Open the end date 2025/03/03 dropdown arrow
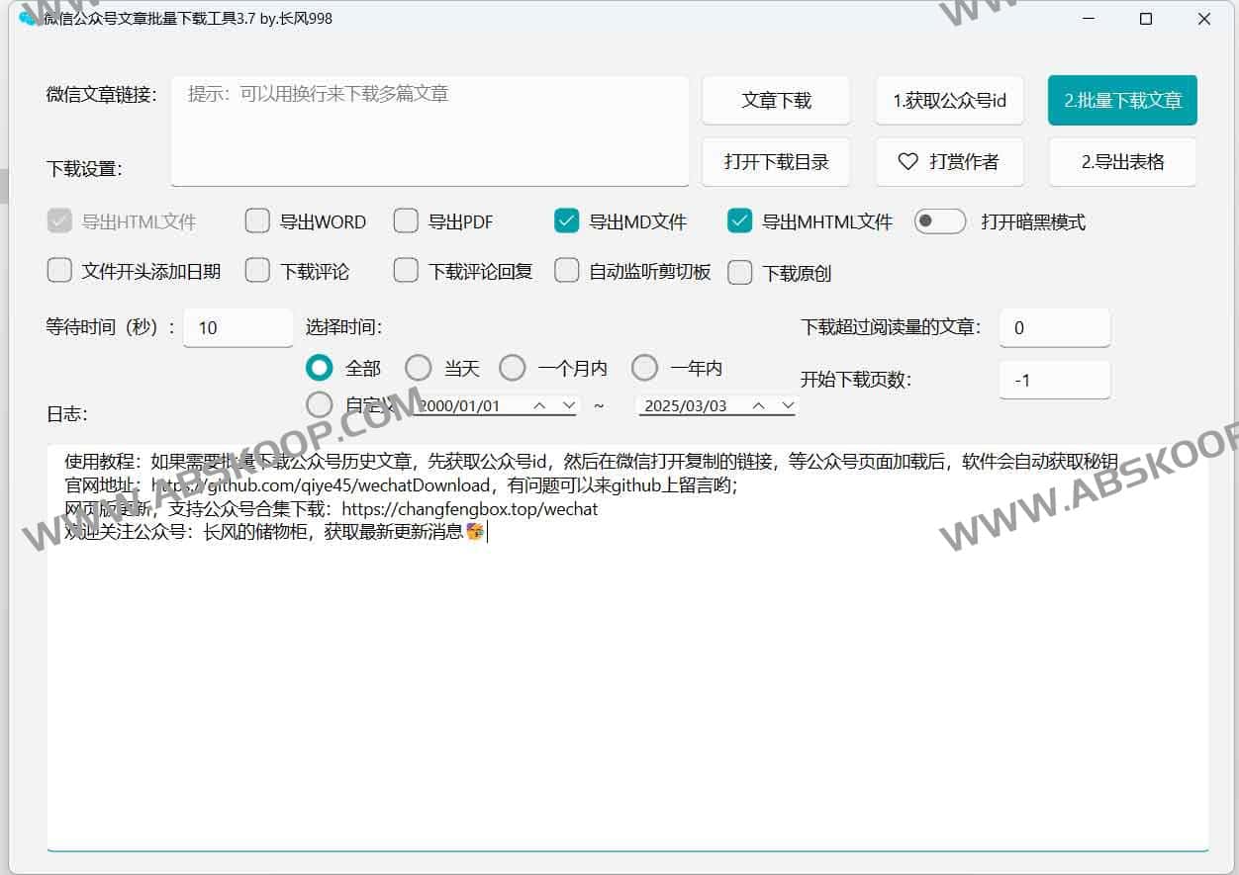 tap(788, 405)
